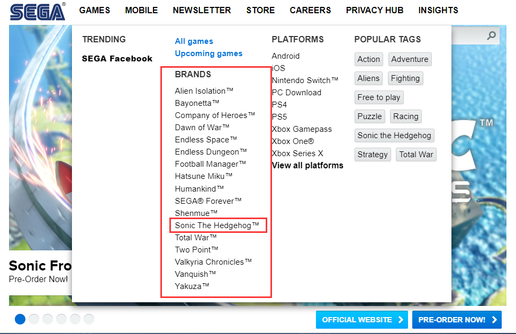Select the first blue carousel dot
This screenshot has width=516, height=334.
click(20, 319)
